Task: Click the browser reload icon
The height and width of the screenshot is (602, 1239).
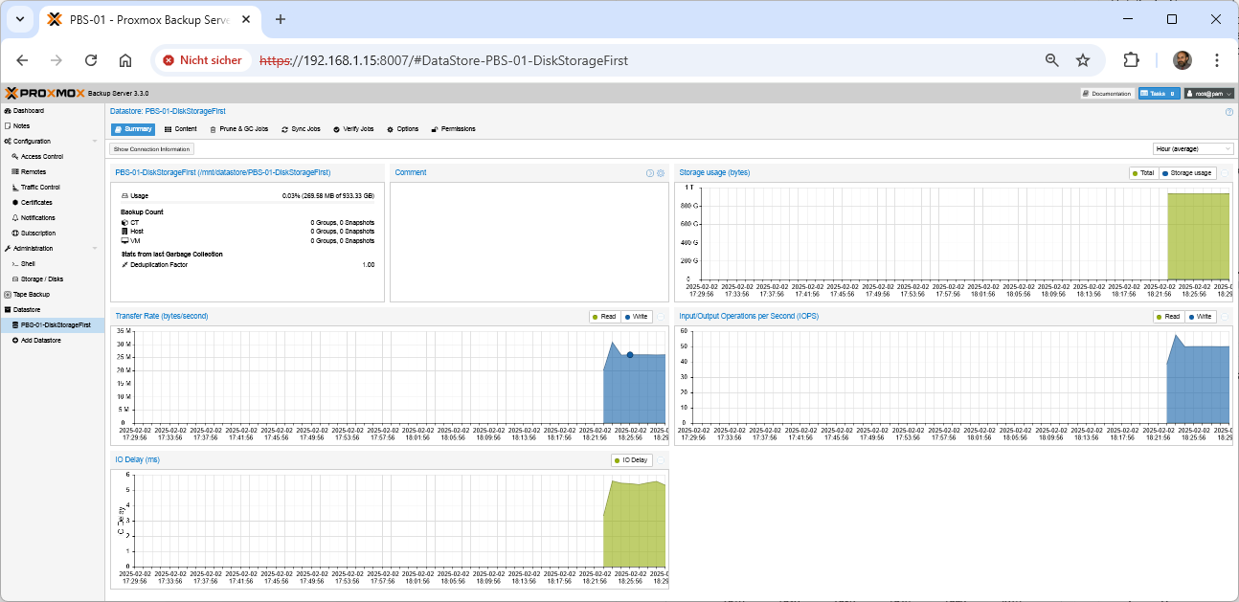Action: [x=91, y=60]
